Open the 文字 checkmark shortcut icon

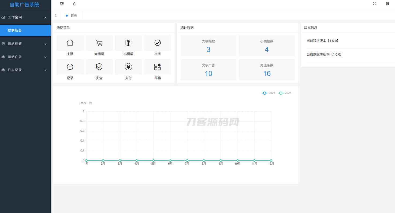(x=158, y=43)
